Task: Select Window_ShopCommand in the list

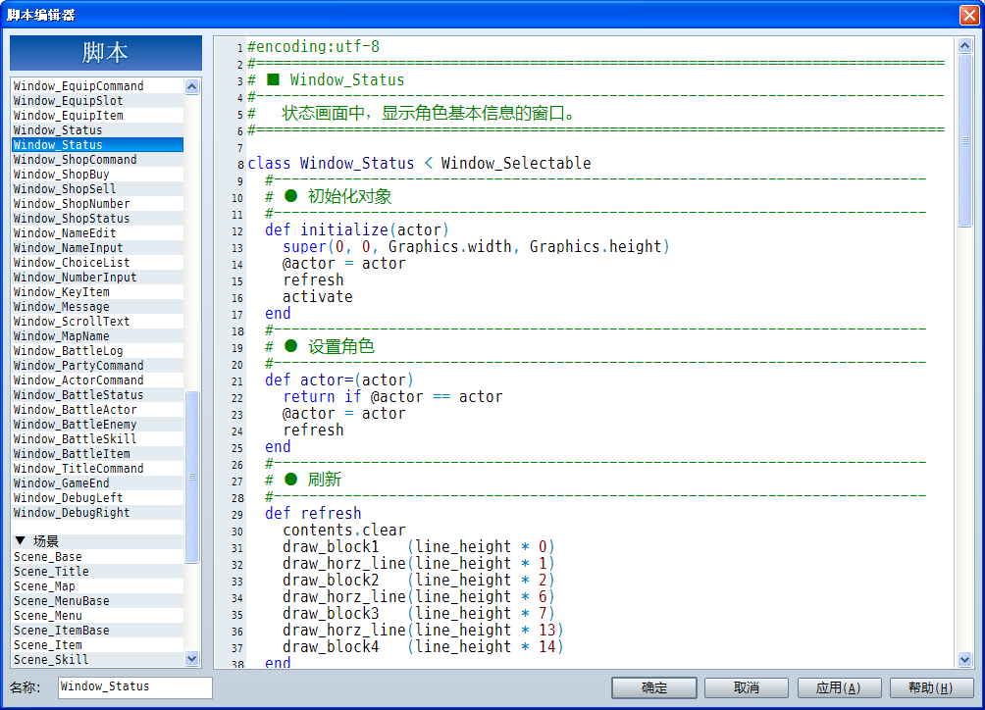Action: pyautogui.click(x=98, y=160)
